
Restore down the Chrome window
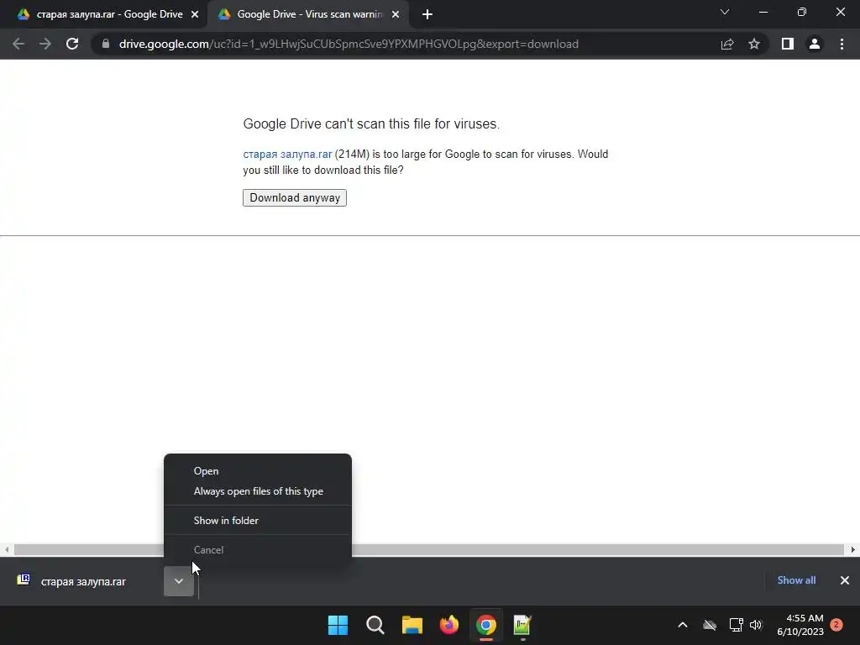(802, 12)
